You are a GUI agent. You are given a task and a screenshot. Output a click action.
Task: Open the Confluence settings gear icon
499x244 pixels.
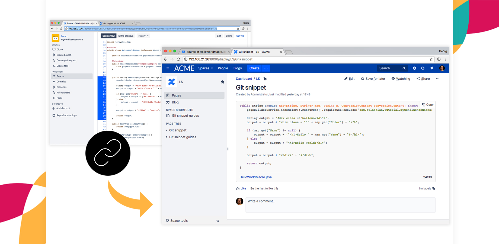(x=423, y=68)
